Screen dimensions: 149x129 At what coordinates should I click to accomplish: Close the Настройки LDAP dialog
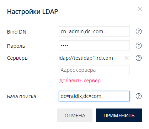(140, 9)
